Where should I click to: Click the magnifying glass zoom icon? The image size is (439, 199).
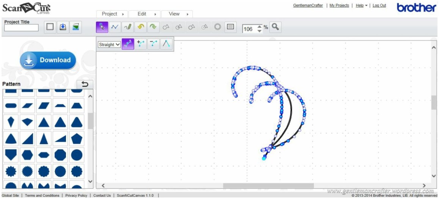pyautogui.click(x=276, y=27)
